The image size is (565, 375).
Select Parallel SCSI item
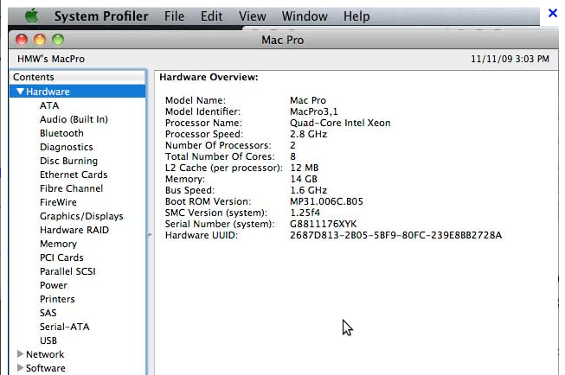[x=67, y=271]
